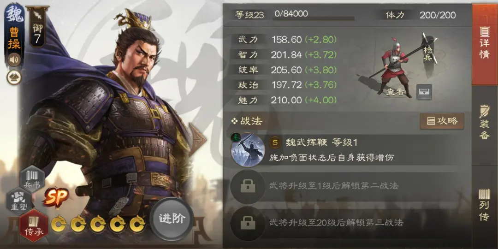The height and width of the screenshot is (249, 498).
Task: Play Cao Cao voice with speaker icon
Action: click(14, 59)
